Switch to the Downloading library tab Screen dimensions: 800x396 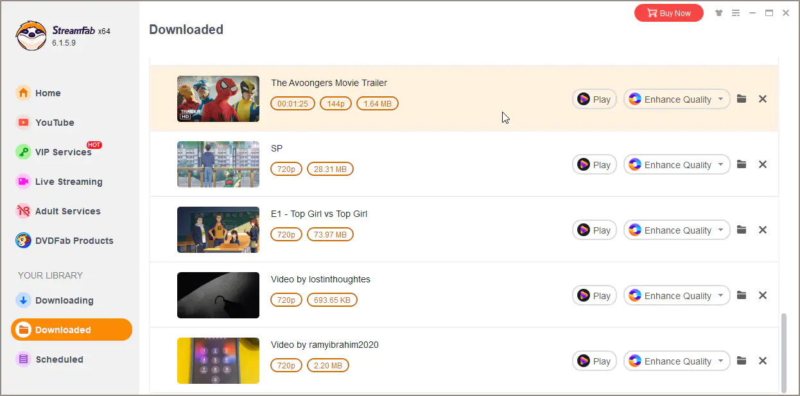(64, 300)
